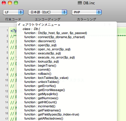Screen dimensions: 126x121
Task: Select function getFieldtypes($p_index=true)
Action: pos(67,114)
